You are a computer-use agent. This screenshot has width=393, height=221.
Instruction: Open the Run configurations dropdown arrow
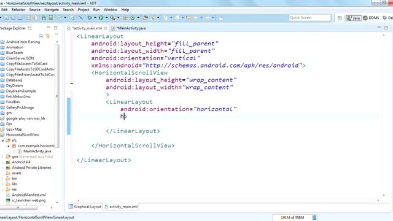click(106, 18)
